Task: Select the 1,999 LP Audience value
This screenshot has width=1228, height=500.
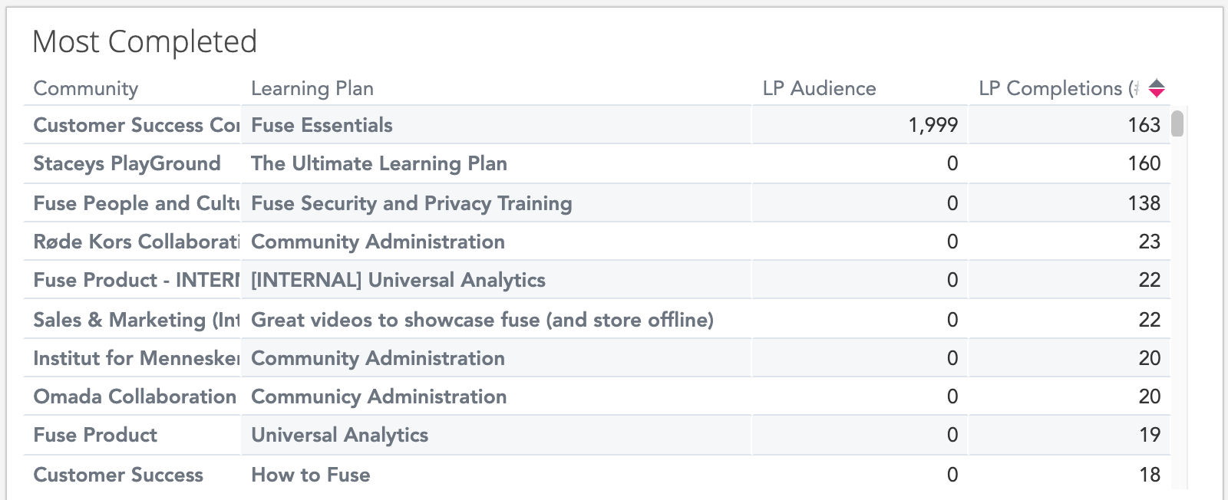Action: (933, 125)
